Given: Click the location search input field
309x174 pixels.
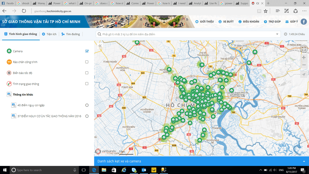Looking at the screenshot, I should [186, 34].
